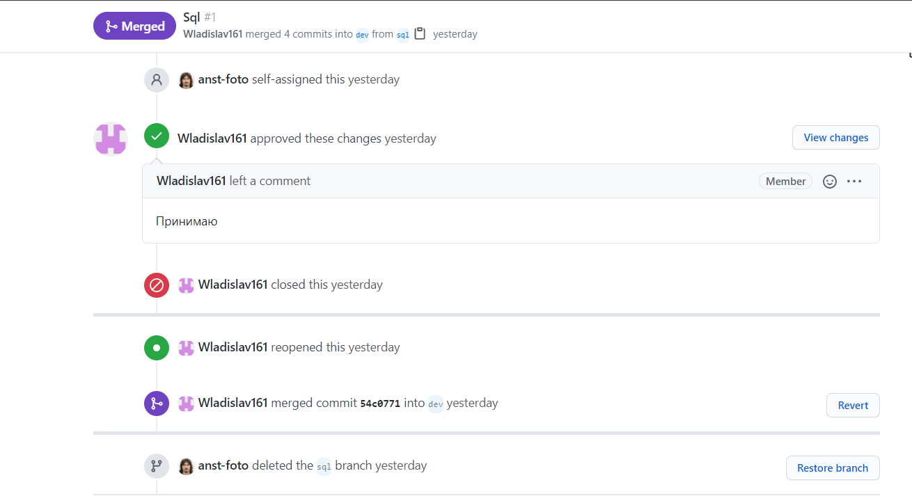The height and width of the screenshot is (503, 912).
Task: Click the Revert button for the merged commit
Action: [x=853, y=405]
